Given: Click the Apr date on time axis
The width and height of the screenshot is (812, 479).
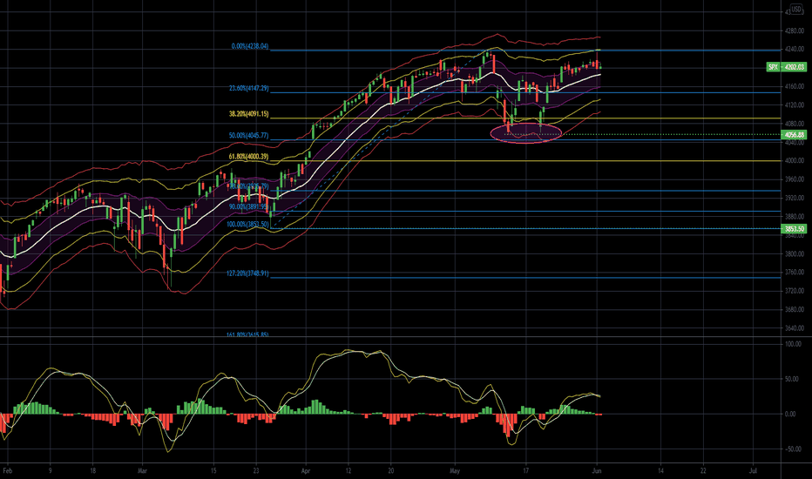Looking at the screenshot, I should 305,471.
